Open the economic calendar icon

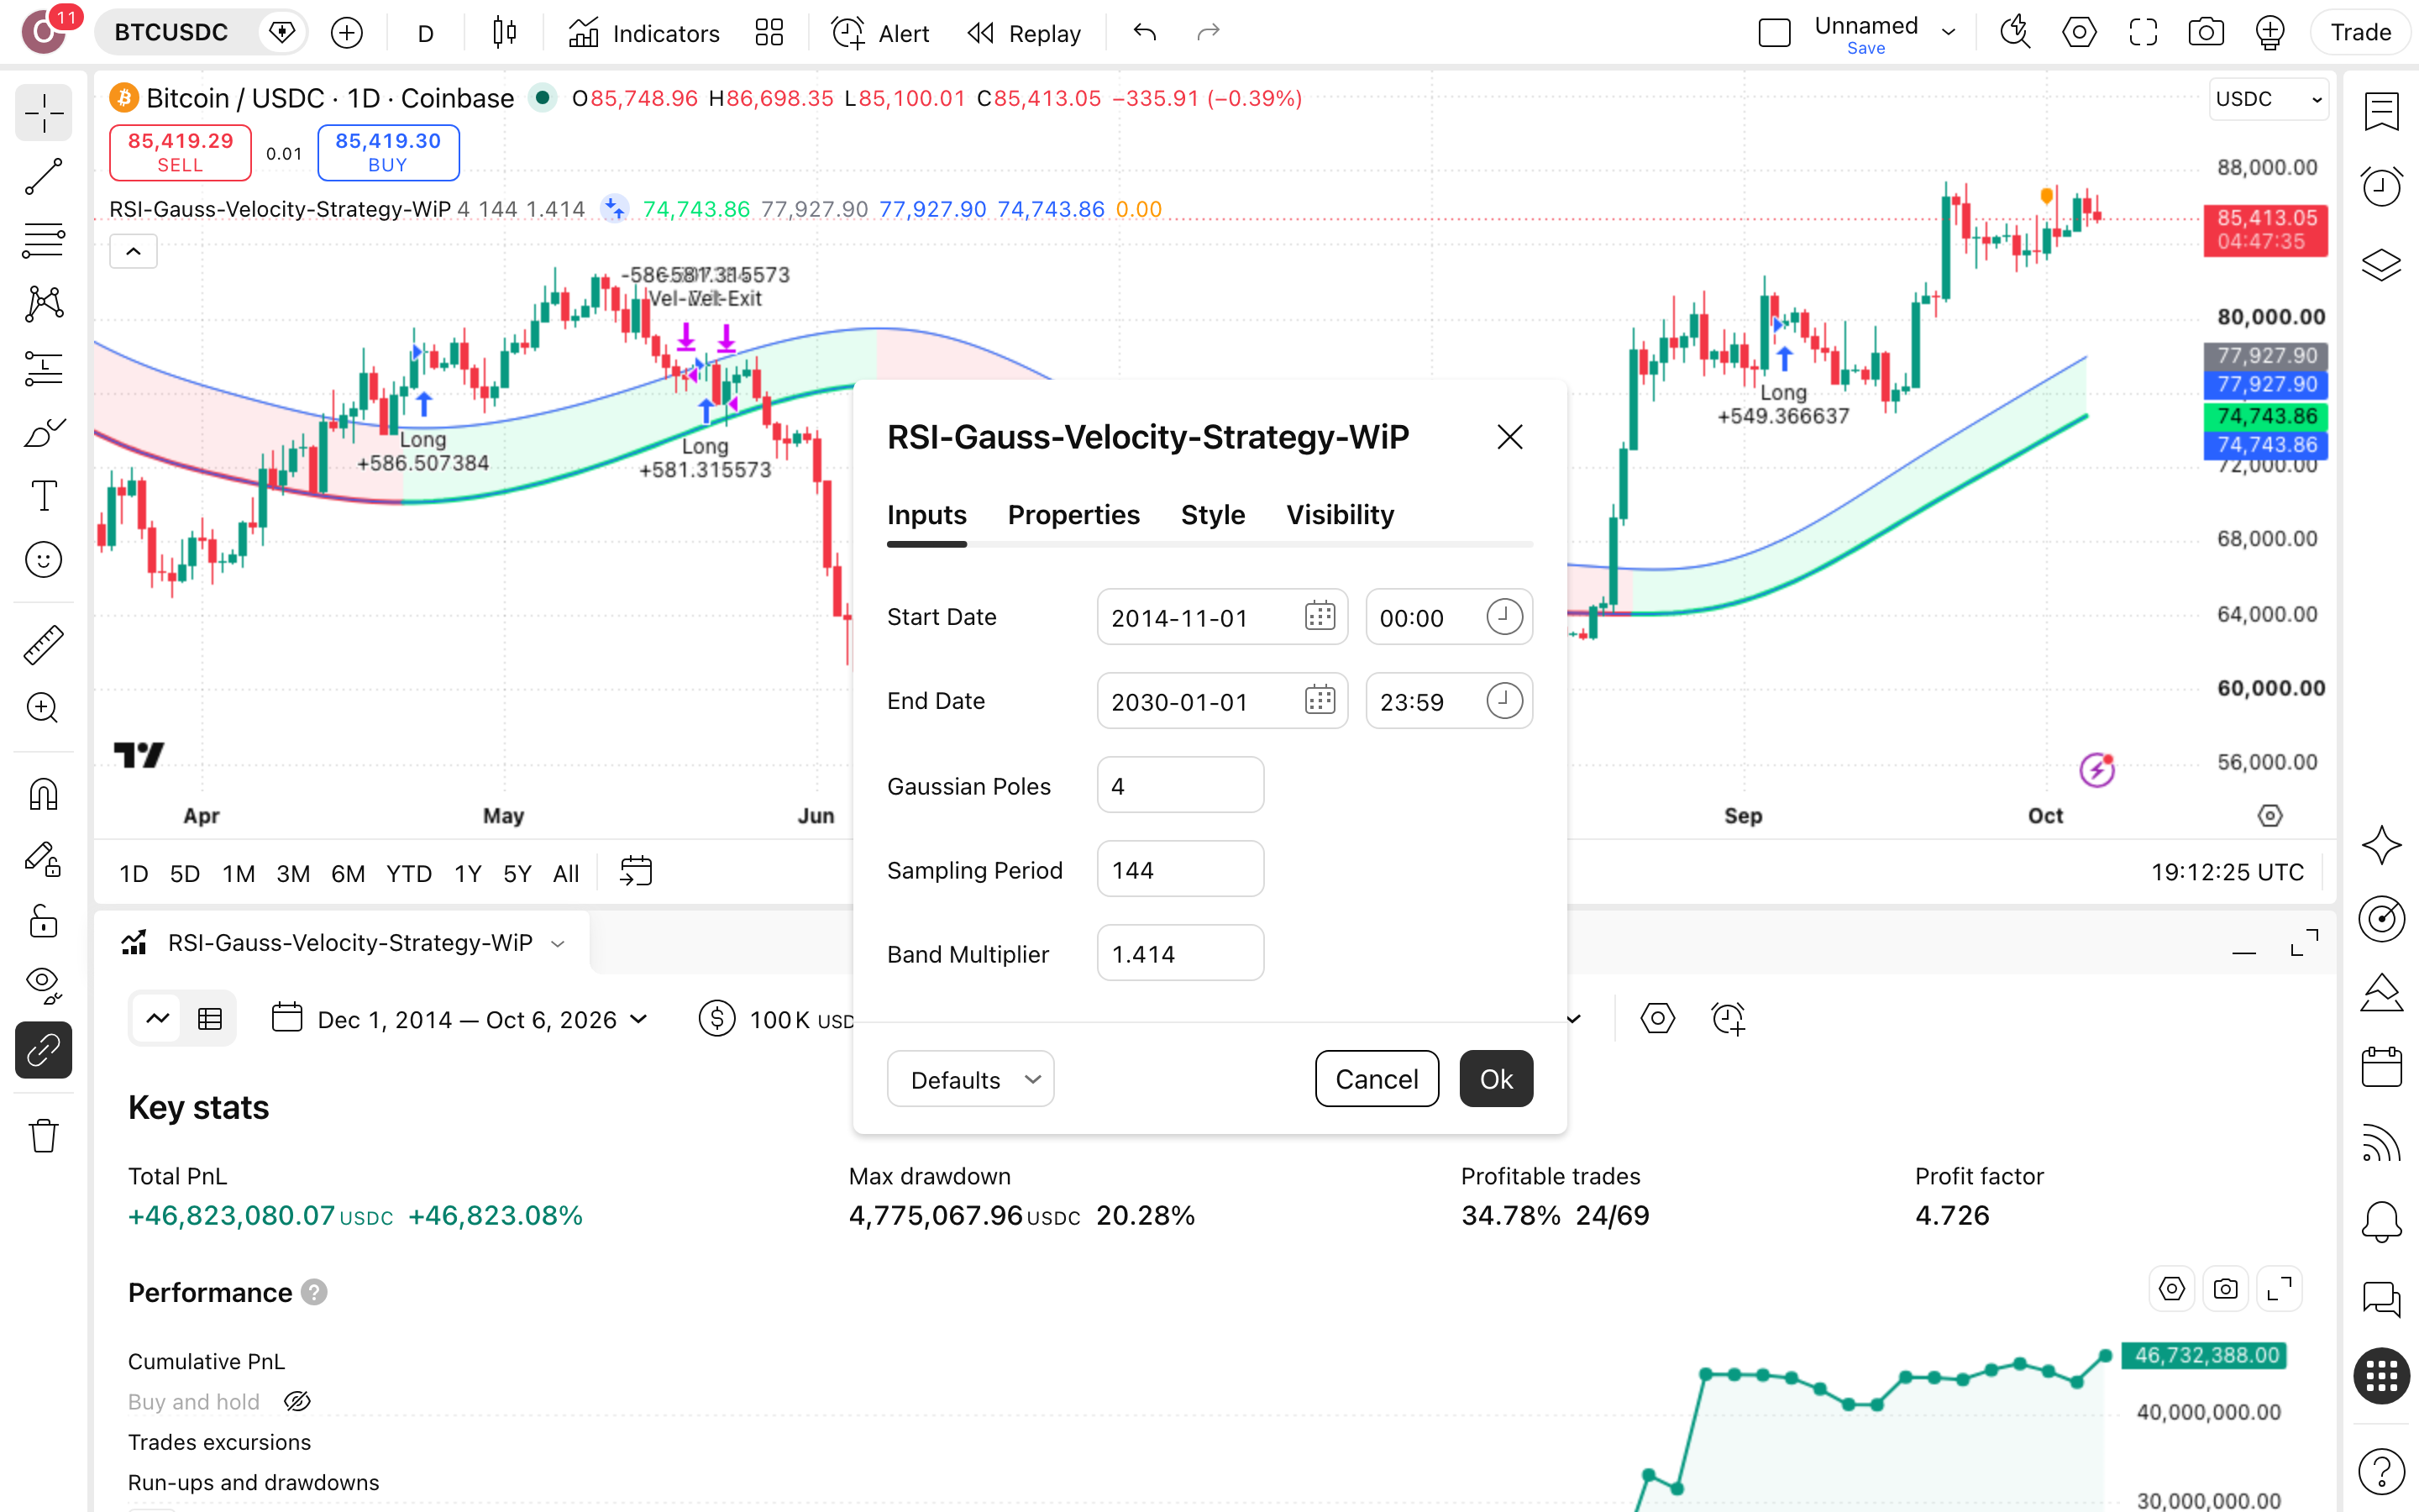[2382, 1066]
